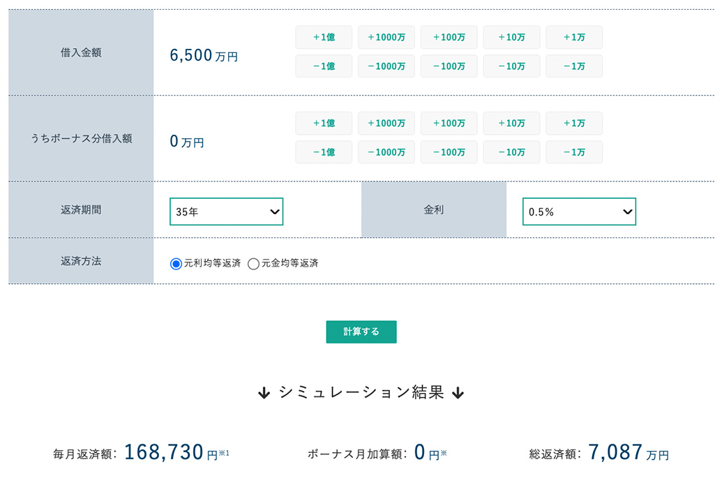Click the 計算する button
The height and width of the screenshot is (485, 724).
click(361, 331)
